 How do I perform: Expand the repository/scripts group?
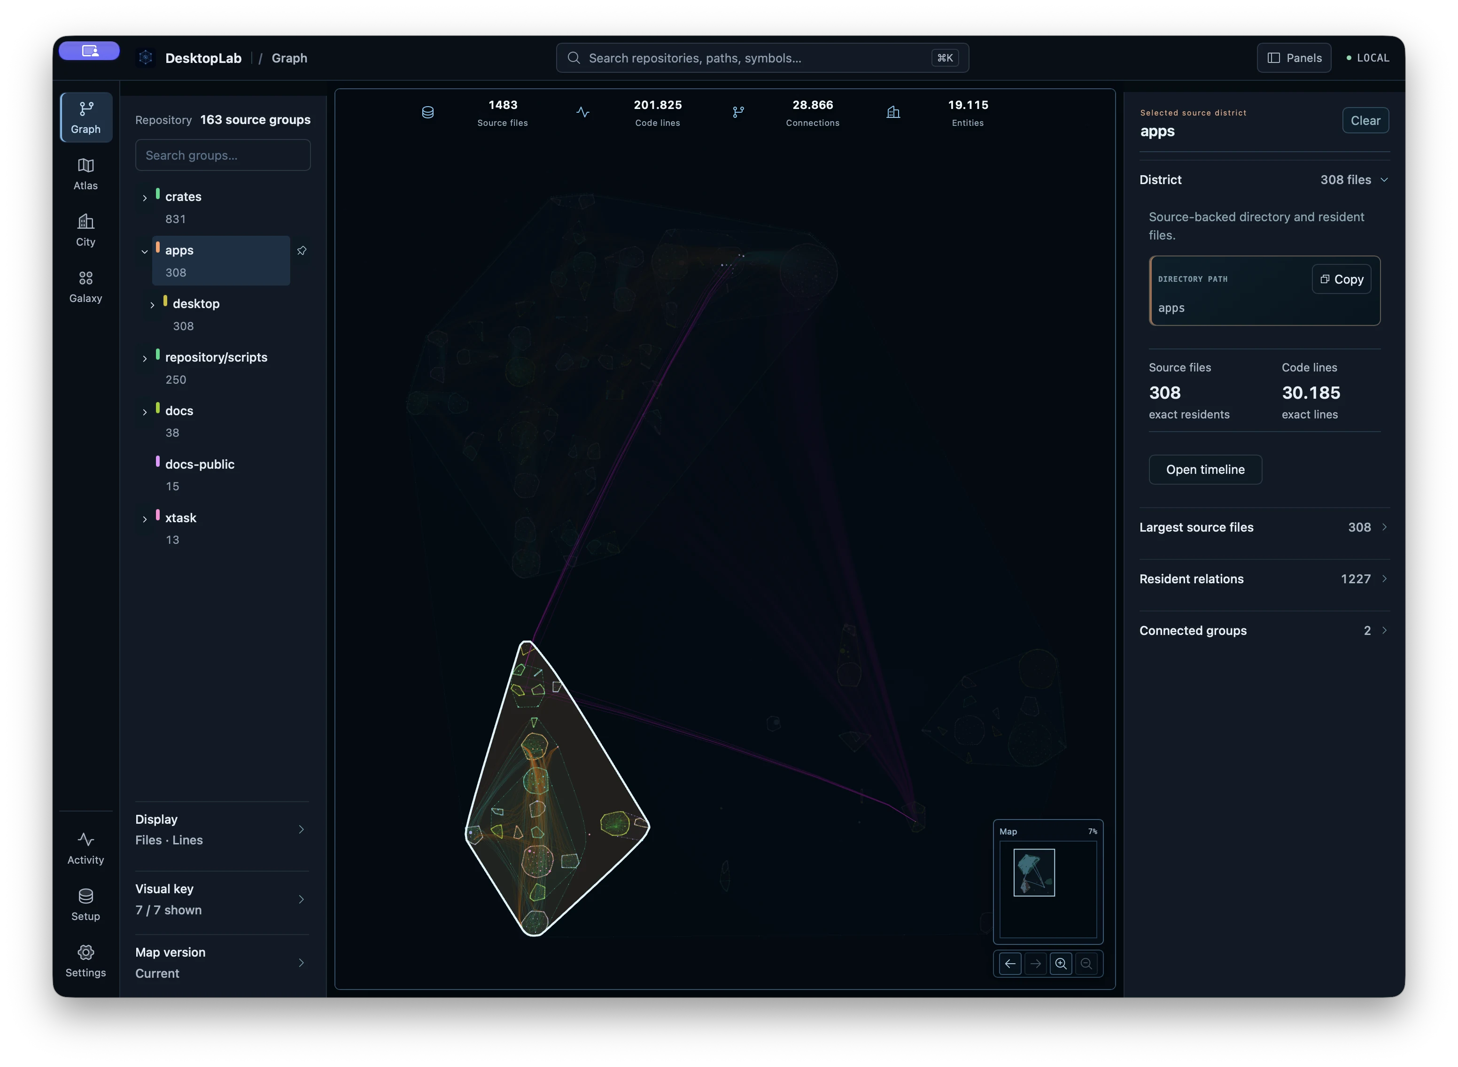click(145, 358)
